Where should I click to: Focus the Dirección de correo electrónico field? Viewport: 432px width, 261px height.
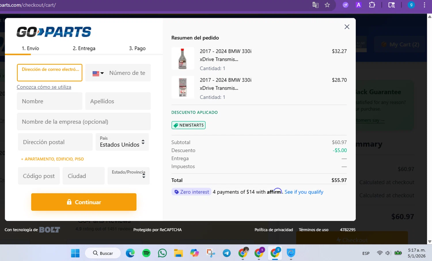pos(50,73)
